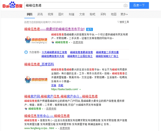Click the Baidu logo
Viewport: 161px width, 131px height.
click(13, 5)
